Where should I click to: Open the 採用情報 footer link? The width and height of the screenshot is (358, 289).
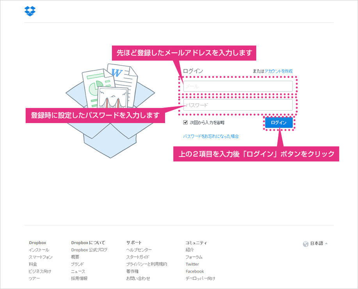click(x=79, y=278)
